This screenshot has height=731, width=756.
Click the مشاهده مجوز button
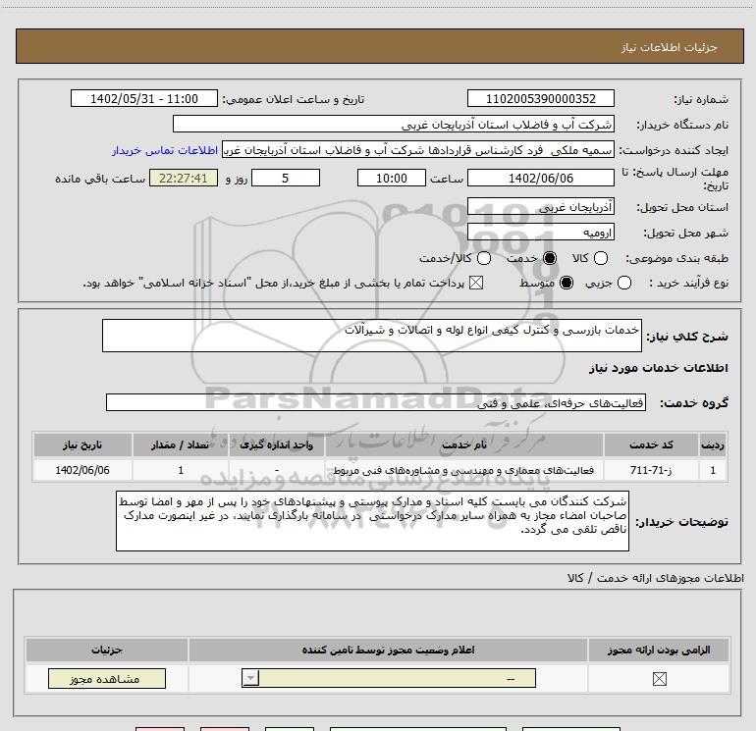(107, 678)
